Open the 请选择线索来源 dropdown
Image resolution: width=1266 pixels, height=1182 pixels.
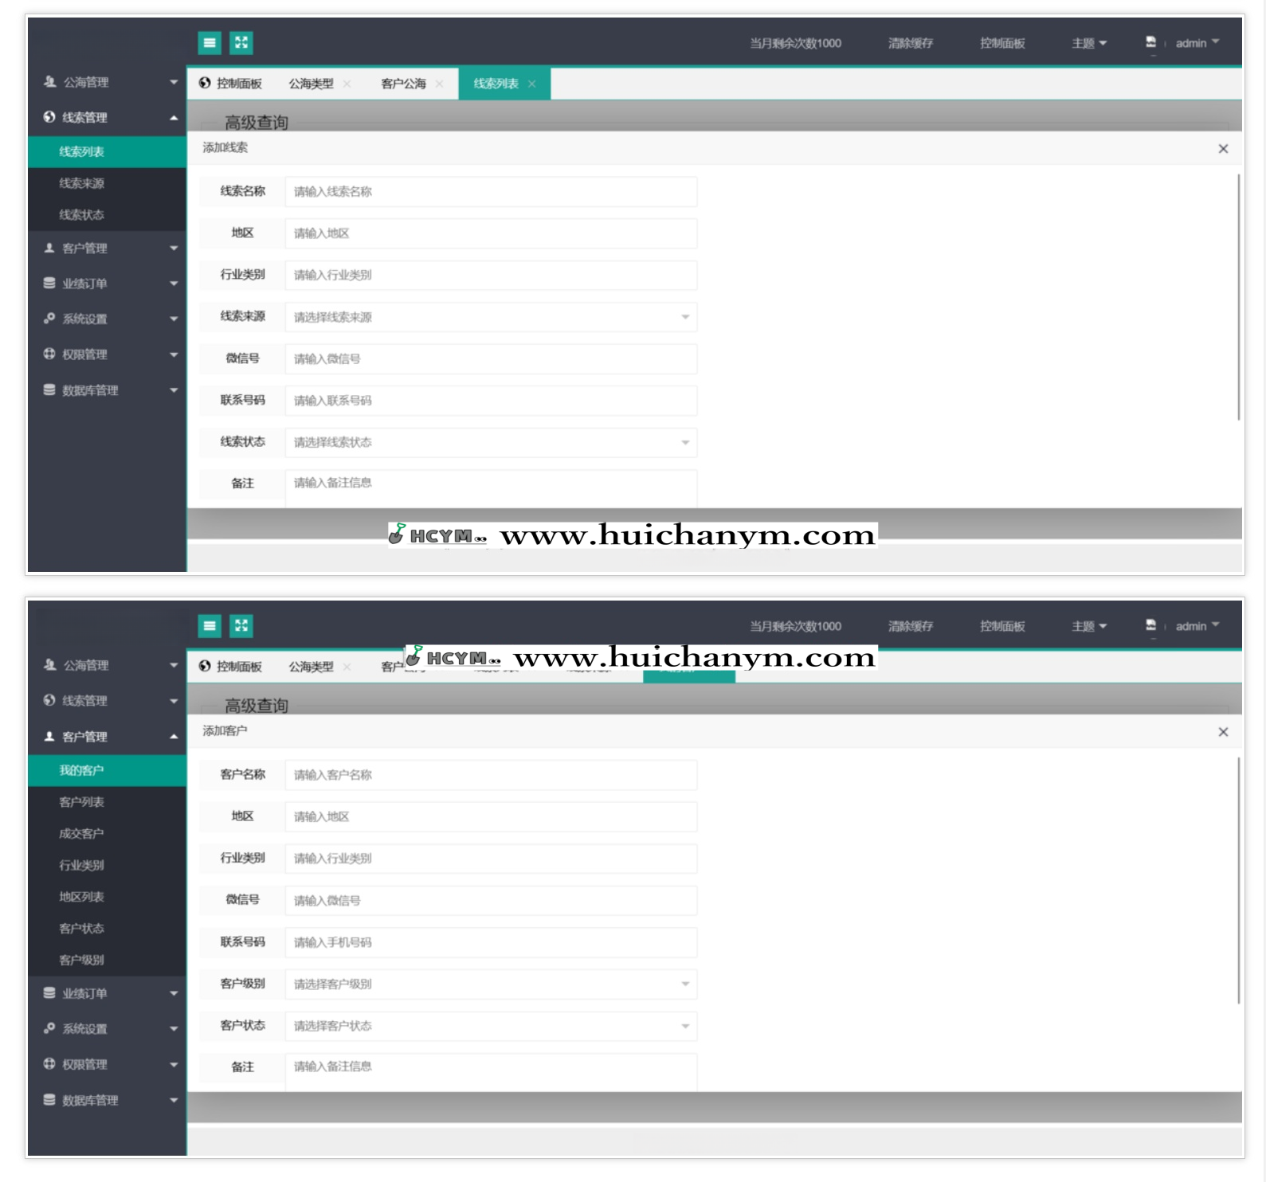(x=490, y=317)
